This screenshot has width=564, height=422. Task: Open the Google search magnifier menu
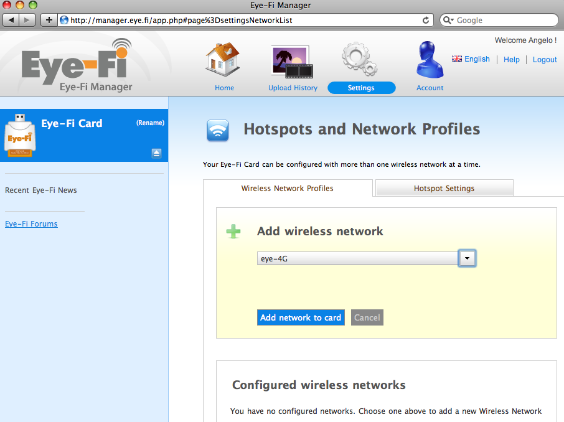(448, 20)
